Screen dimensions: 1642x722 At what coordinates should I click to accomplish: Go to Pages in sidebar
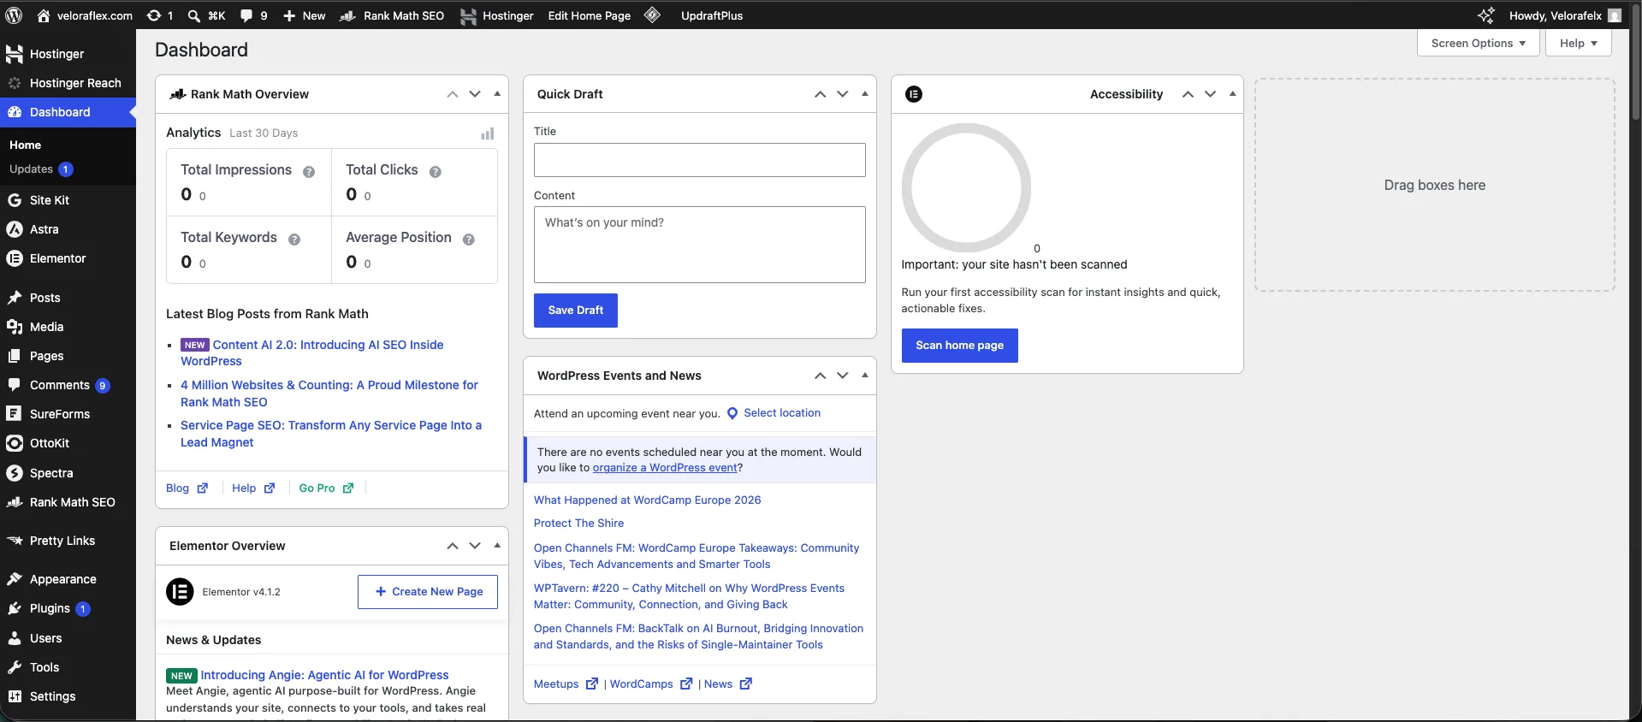[68, 356]
